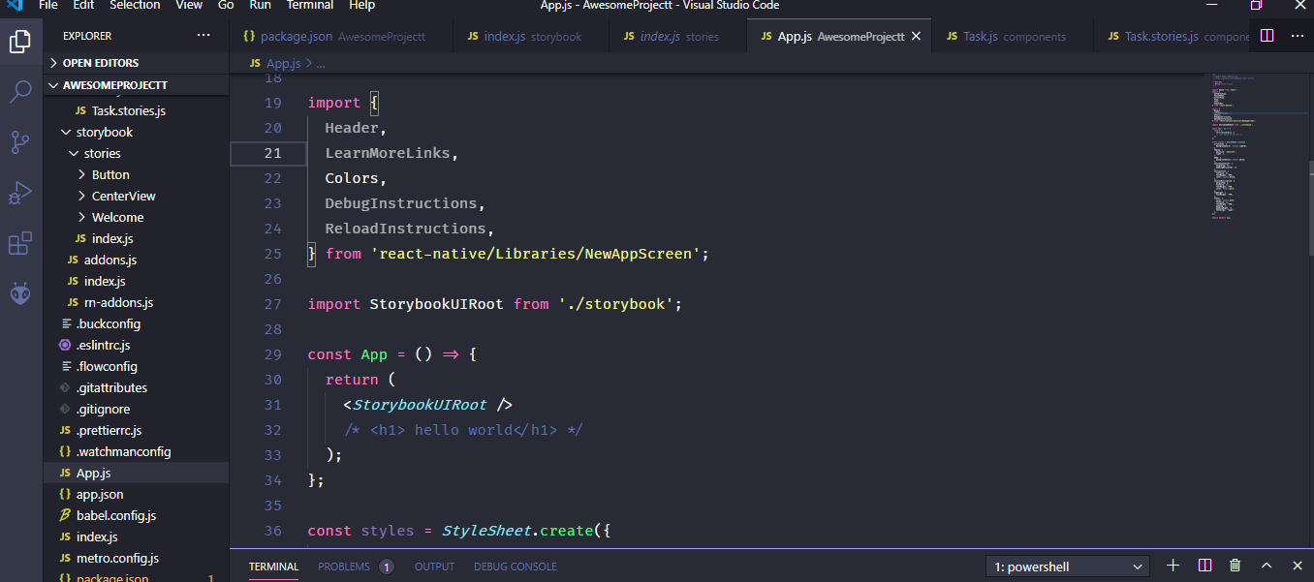Select the OUTPUT panel tab

pos(434,567)
